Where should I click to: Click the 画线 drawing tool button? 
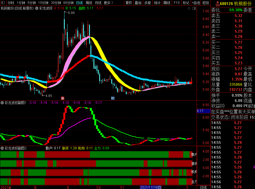[167, 3]
